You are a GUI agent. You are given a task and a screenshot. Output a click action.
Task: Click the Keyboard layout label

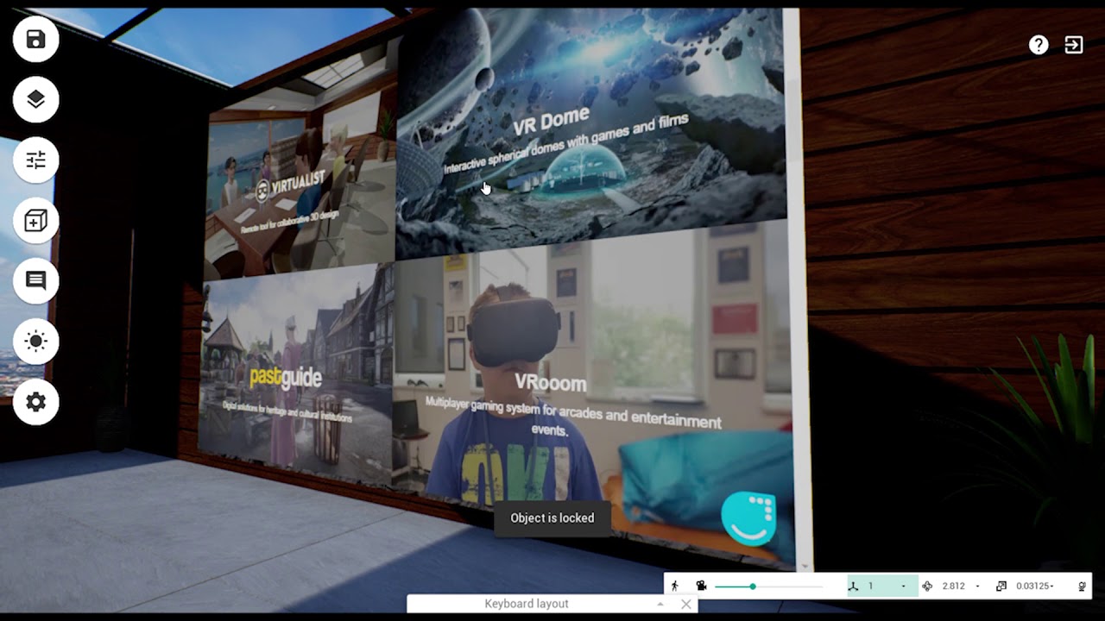click(x=527, y=604)
